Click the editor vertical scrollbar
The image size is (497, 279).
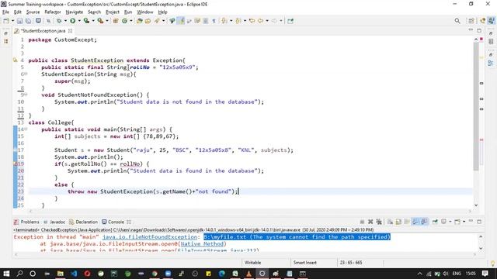(476, 106)
